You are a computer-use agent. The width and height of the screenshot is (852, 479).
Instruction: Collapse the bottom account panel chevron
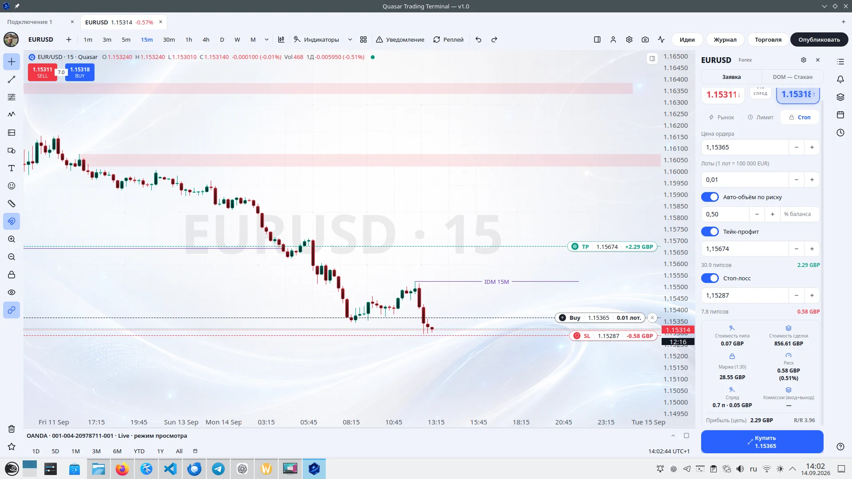[x=673, y=436]
